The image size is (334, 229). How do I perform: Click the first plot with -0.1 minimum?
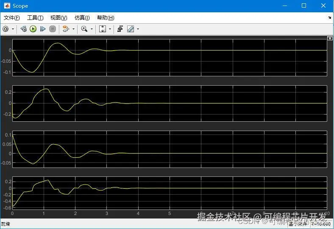pyautogui.click(x=170, y=58)
